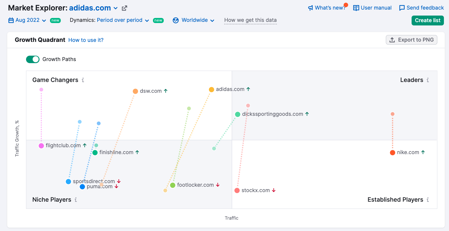The image size is (449, 231).
Task: Click the Established Players info icon
Action: point(428,200)
